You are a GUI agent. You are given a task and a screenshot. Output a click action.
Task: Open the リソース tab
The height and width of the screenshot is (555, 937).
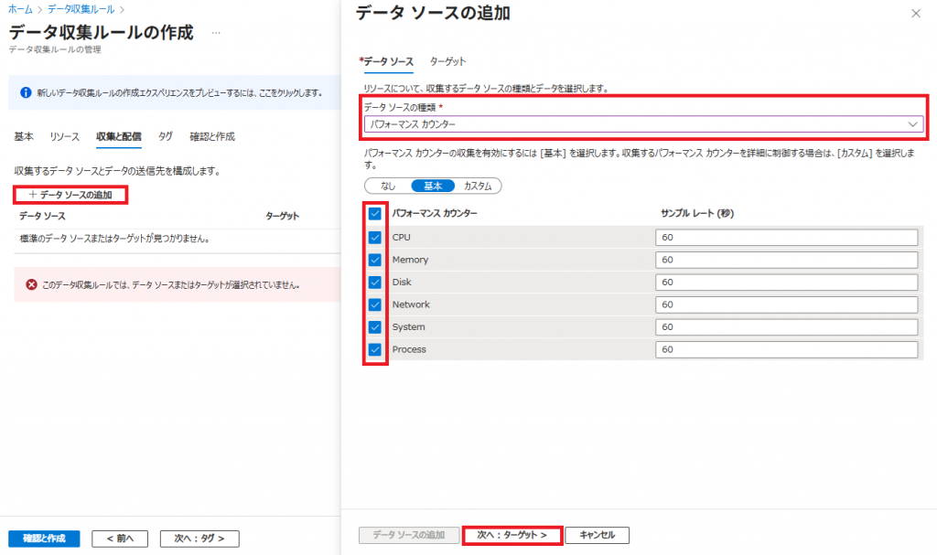[x=65, y=136]
